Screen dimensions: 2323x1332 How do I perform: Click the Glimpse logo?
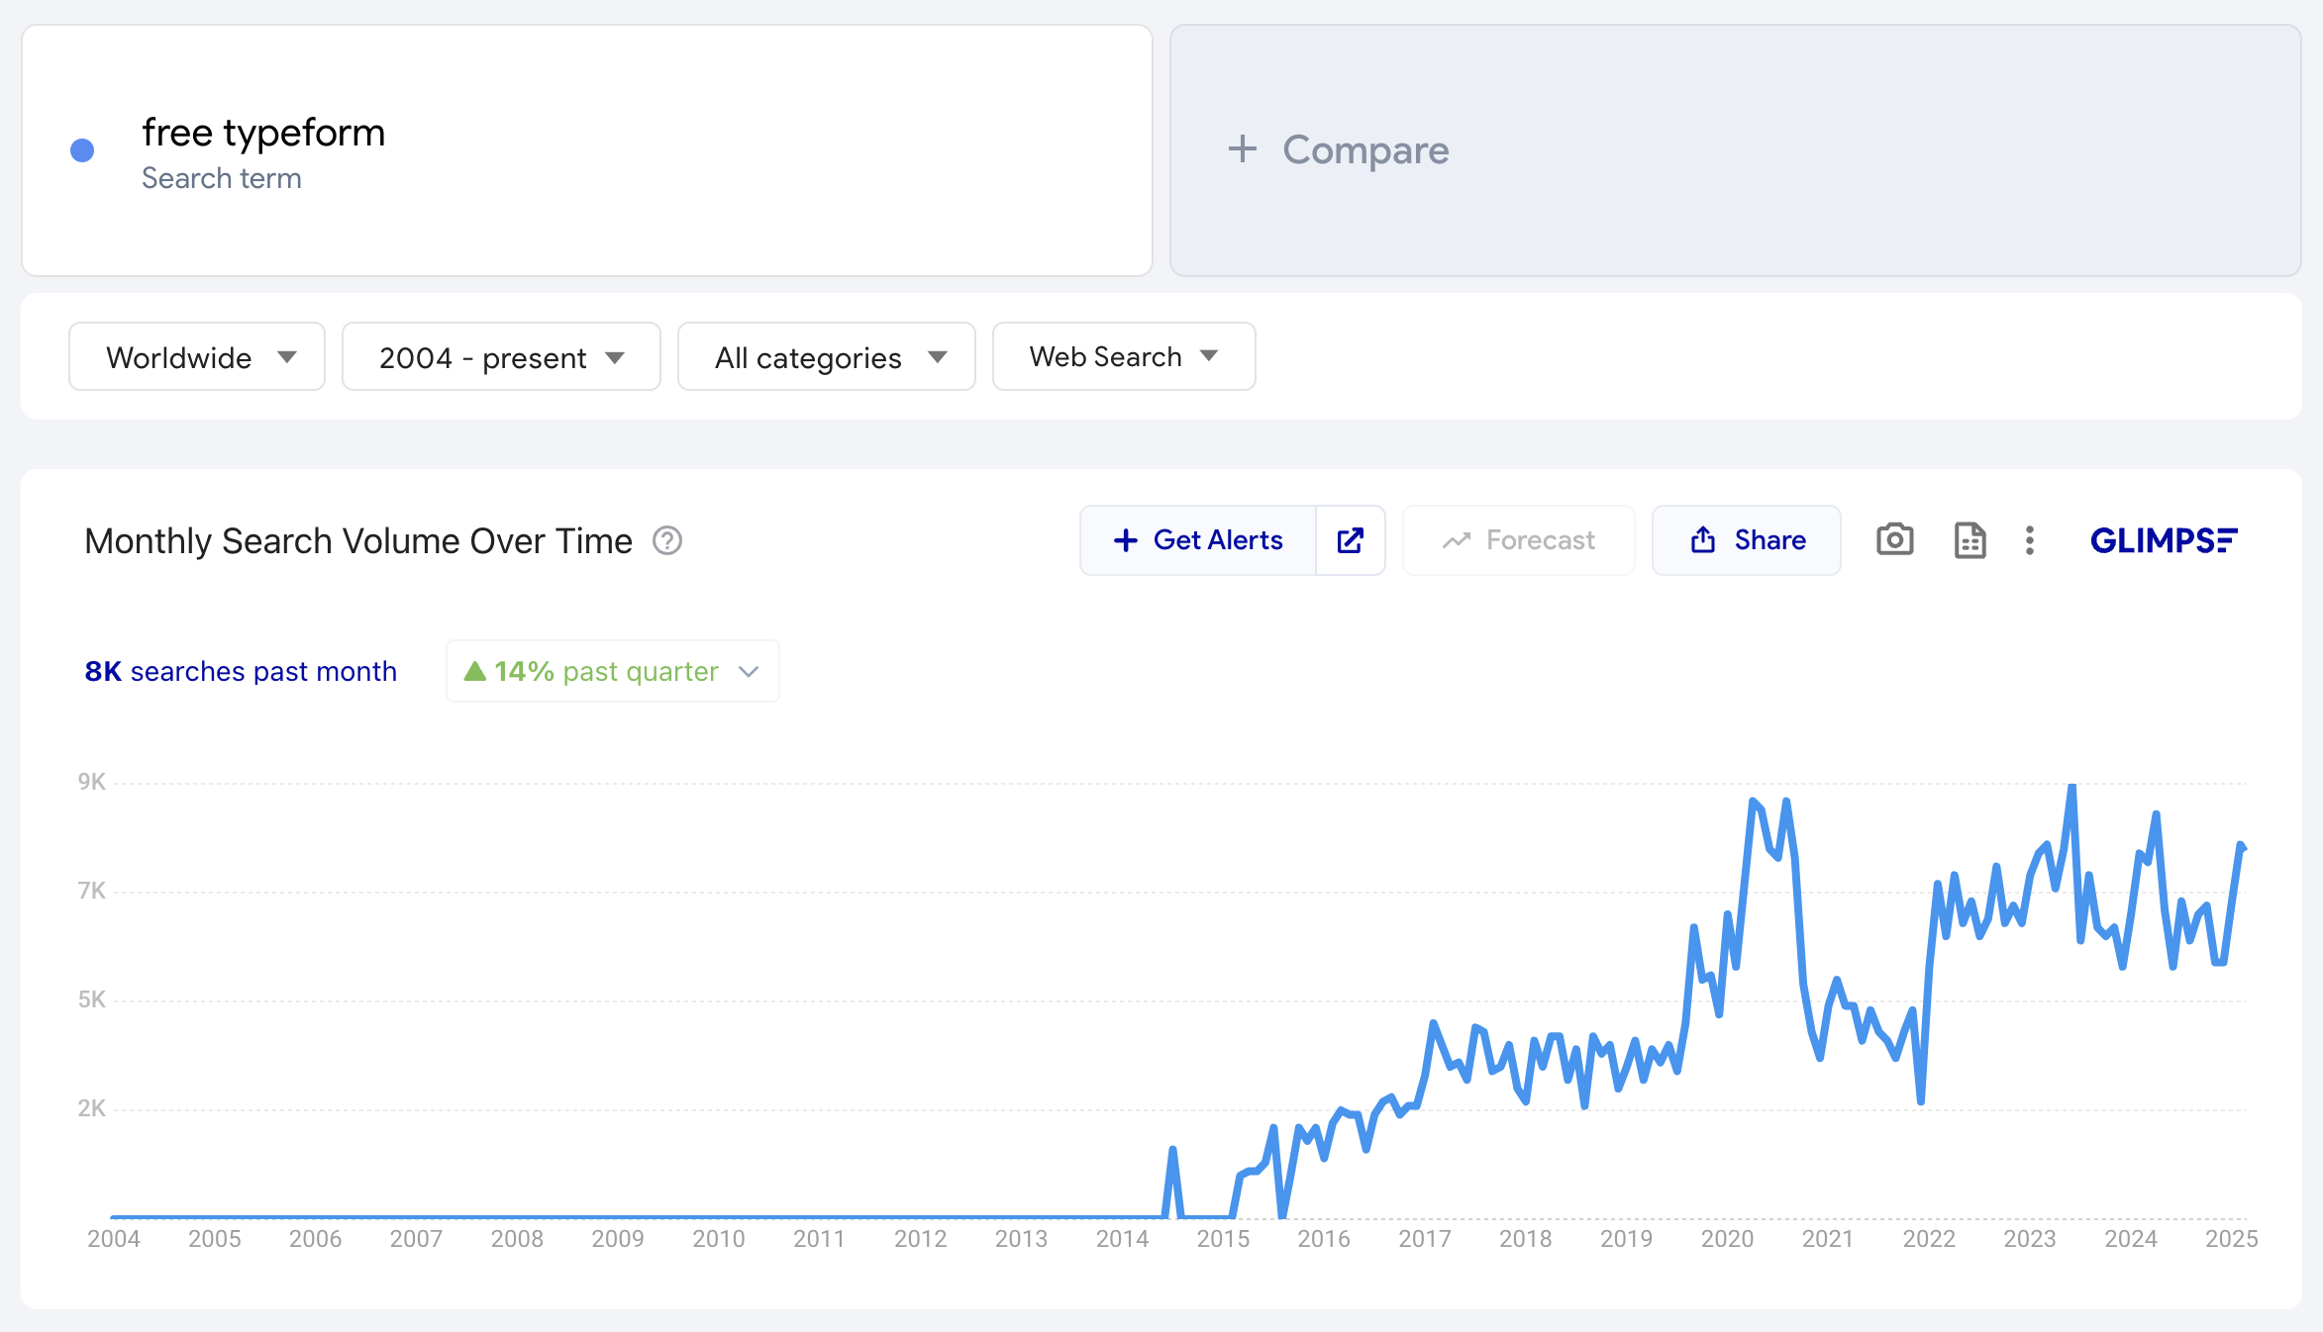click(2163, 540)
